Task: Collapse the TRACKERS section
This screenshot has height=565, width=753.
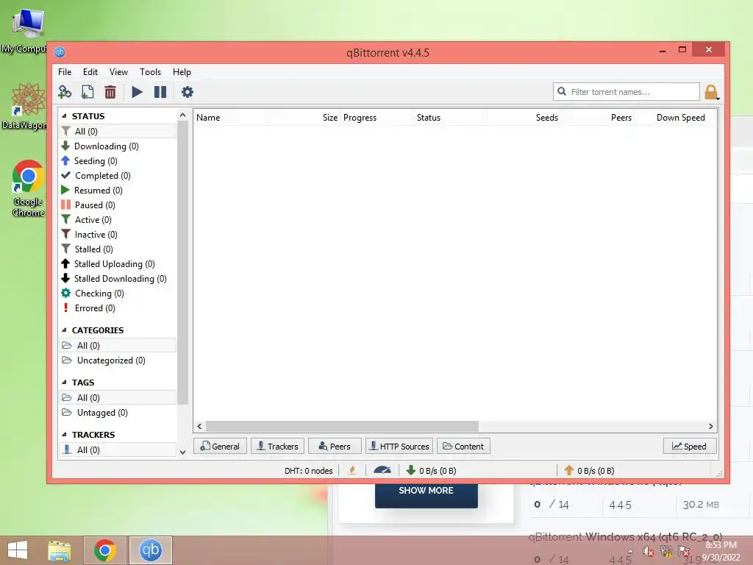Action: pyautogui.click(x=65, y=434)
